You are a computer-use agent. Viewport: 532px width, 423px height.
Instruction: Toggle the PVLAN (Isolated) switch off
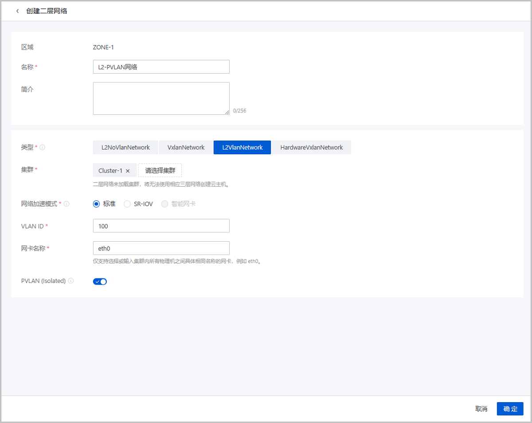coord(100,281)
